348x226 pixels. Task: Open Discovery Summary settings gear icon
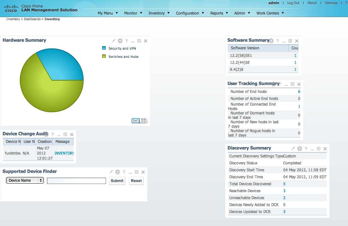point(300,149)
